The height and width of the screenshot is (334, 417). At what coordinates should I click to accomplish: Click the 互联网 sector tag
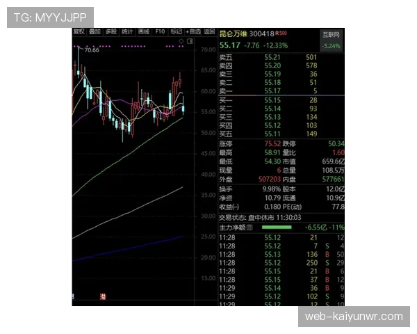tap(331, 34)
